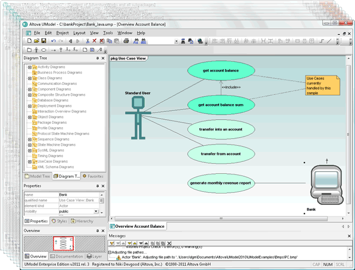Click the align left layout icon
Viewport: 355px width, 270px height.
pyautogui.click(x=215, y=41)
